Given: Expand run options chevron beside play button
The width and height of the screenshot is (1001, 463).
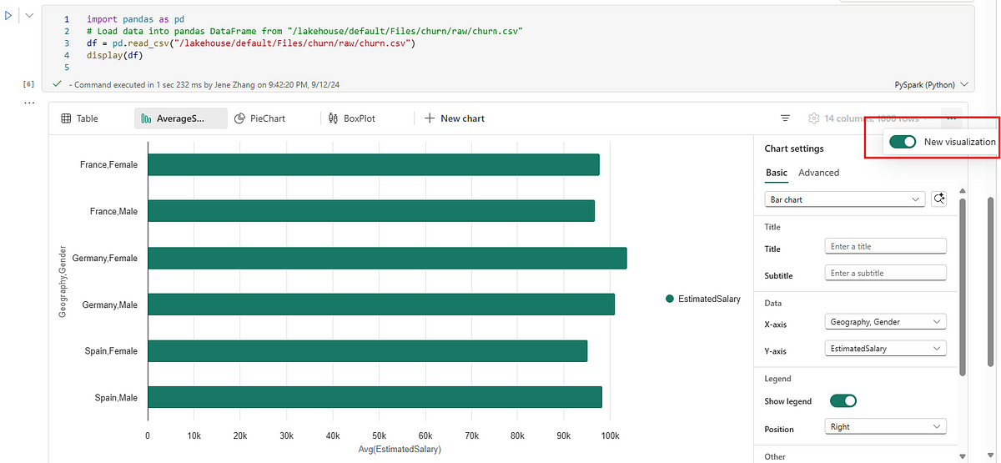Looking at the screenshot, I should click(28, 16).
